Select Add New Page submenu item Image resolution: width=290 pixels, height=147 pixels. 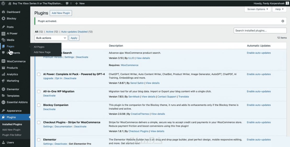(42, 52)
